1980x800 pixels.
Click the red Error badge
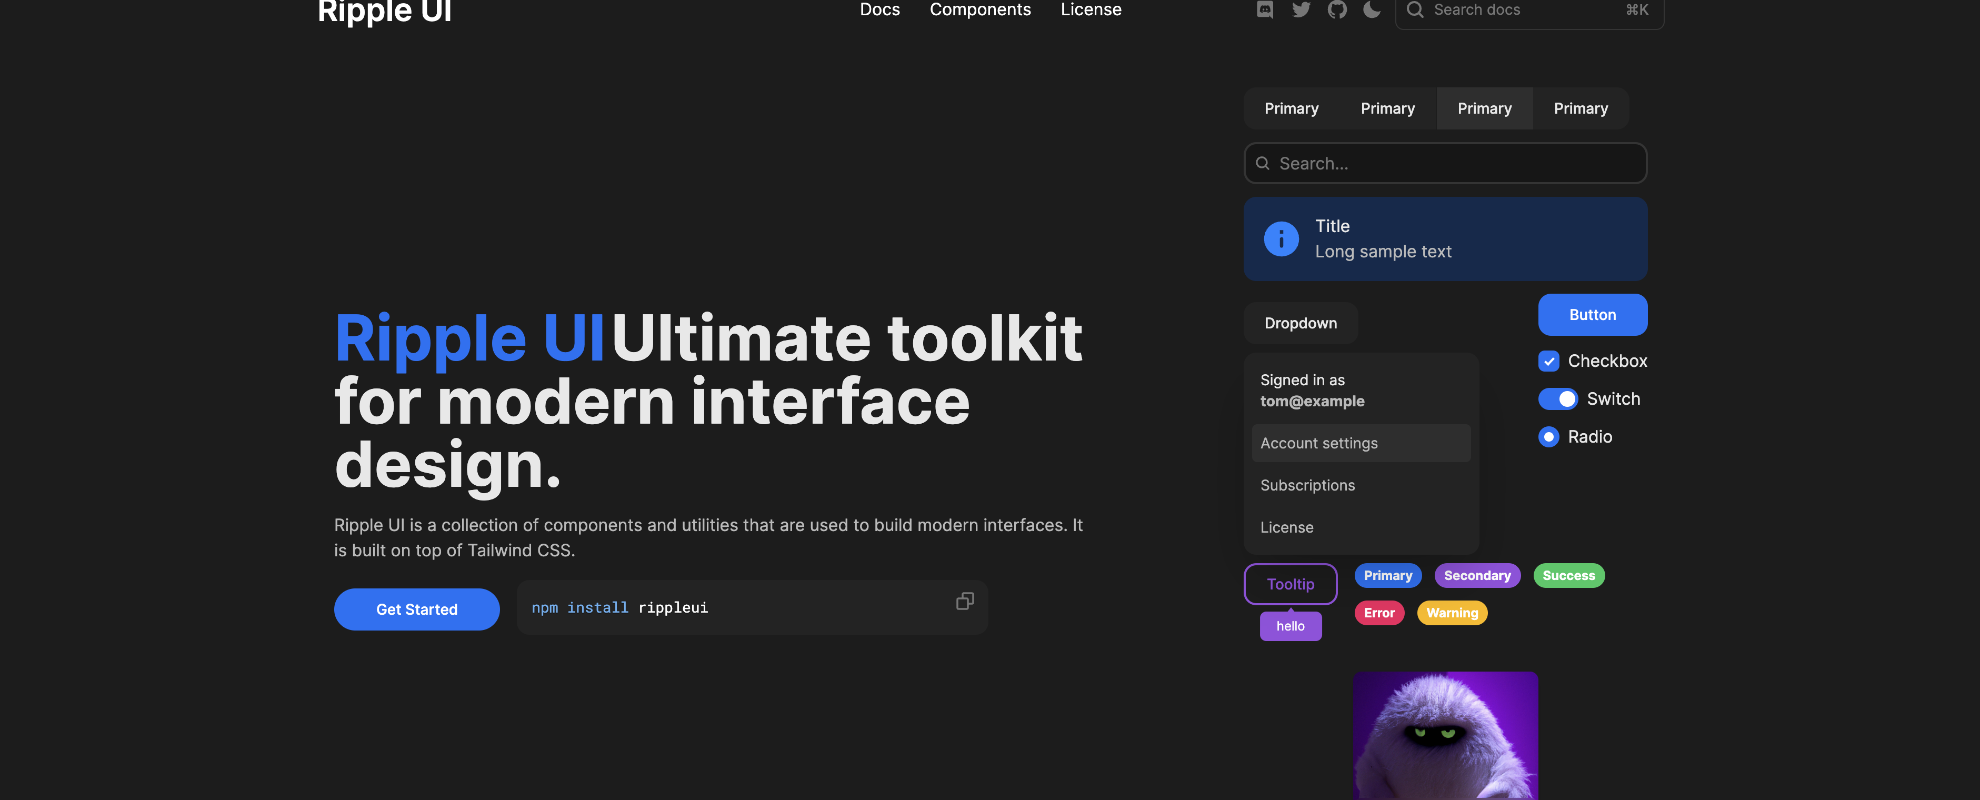1379,613
